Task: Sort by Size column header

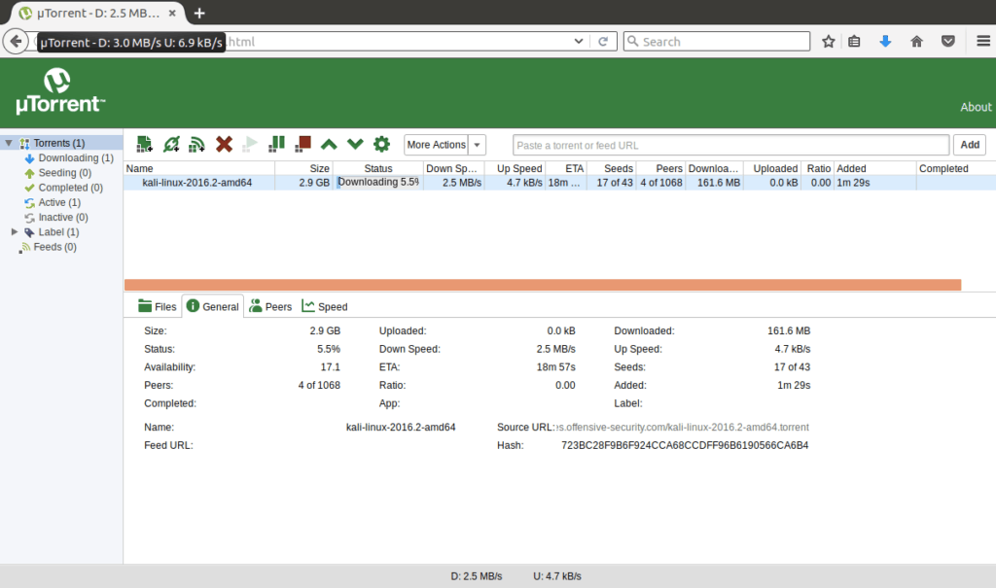Action: (x=304, y=168)
